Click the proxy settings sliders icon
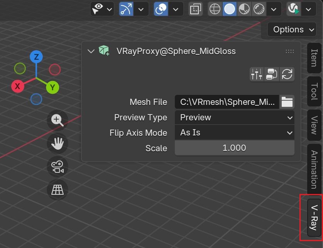This screenshot has height=248, width=323. tap(257, 74)
